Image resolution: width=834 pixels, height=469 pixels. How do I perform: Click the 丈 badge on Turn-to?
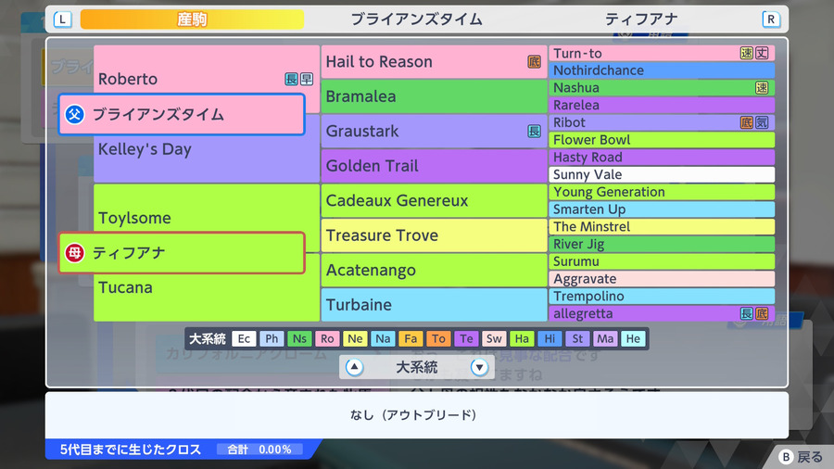(763, 53)
